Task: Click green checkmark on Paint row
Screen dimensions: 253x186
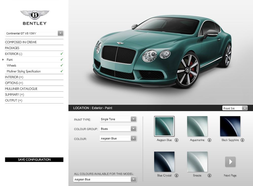Action: [62, 59]
